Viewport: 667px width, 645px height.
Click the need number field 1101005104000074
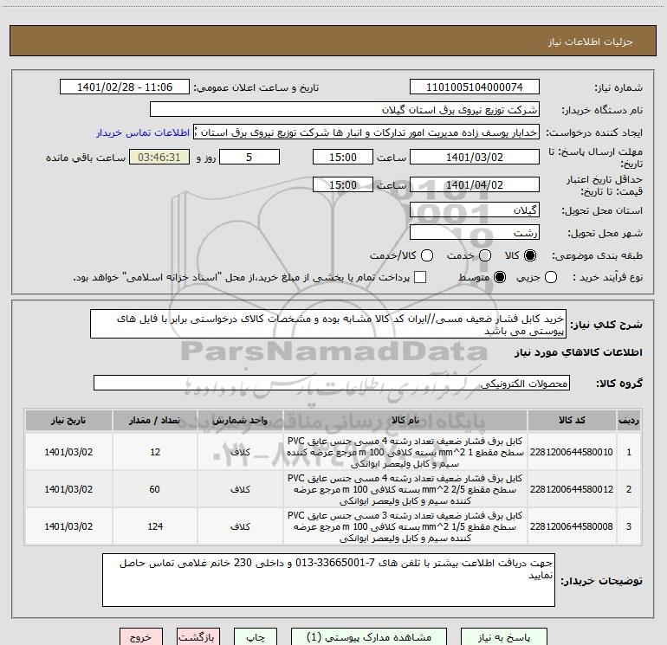[x=475, y=87]
